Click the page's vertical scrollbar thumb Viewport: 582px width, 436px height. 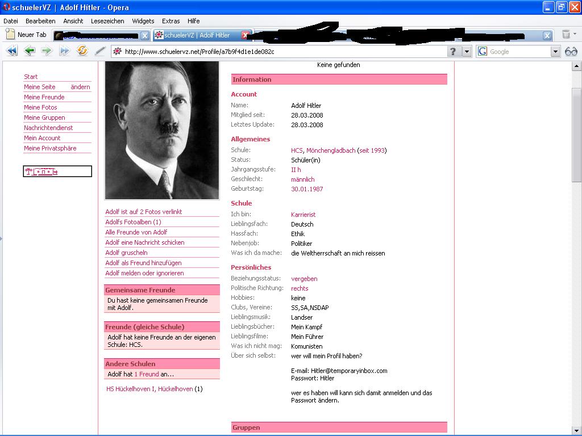click(576, 135)
